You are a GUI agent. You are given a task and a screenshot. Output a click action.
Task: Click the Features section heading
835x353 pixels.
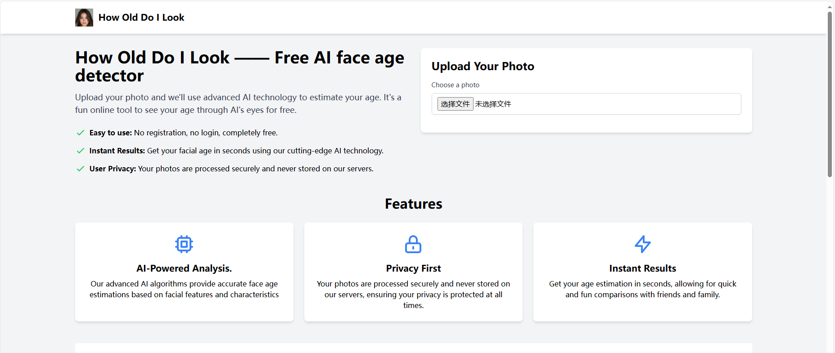click(x=413, y=204)
